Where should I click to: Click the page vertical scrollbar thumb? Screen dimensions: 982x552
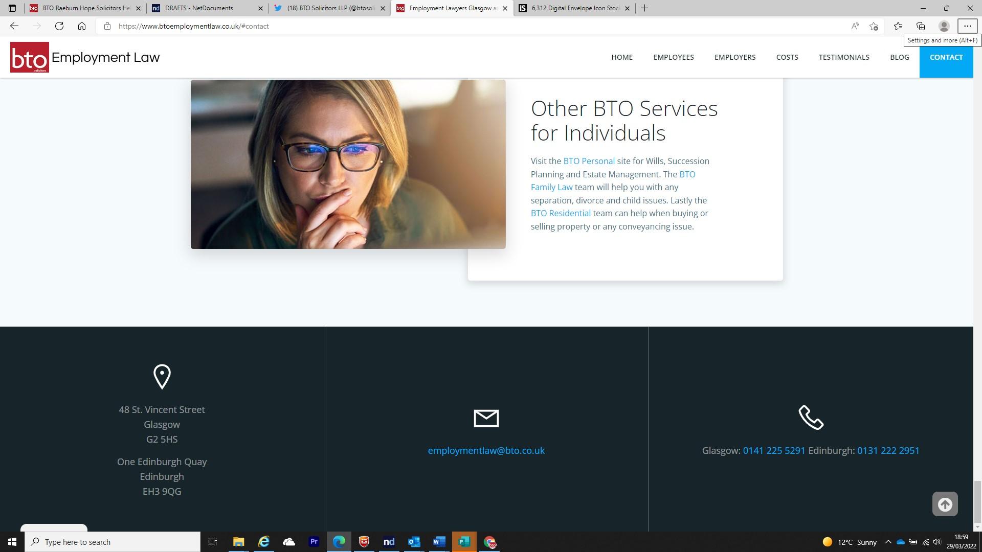(977, 501)
